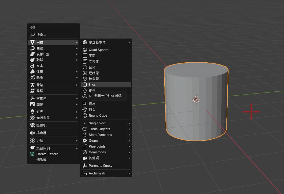Click the light bulb icon beside 灯光
This screenshot has height=194, width=284.
click(x=32, y=112)
